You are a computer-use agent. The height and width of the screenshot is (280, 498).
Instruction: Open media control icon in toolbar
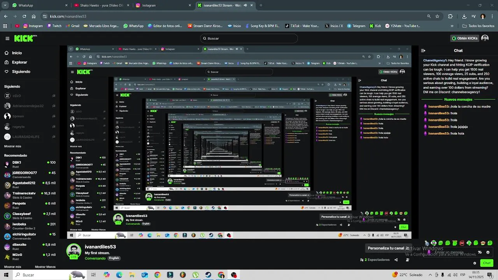click(x=473, y=16)
